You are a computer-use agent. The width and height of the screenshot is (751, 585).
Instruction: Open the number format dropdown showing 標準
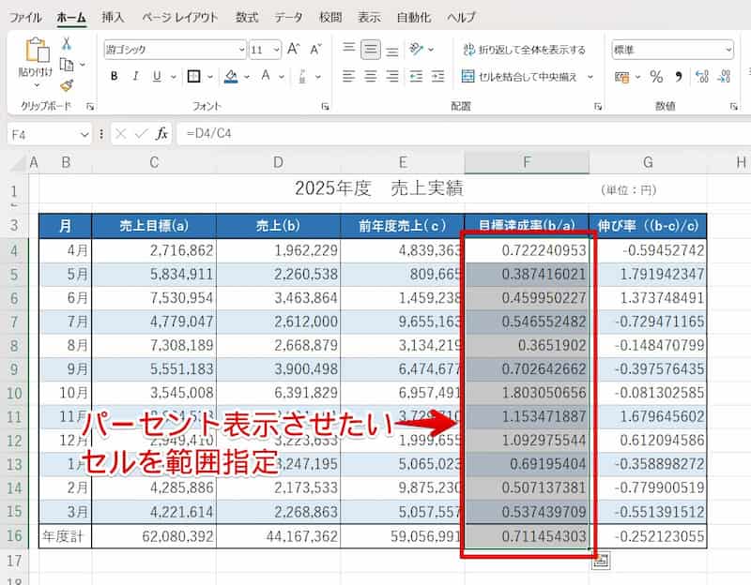click(x=728, y=49)
